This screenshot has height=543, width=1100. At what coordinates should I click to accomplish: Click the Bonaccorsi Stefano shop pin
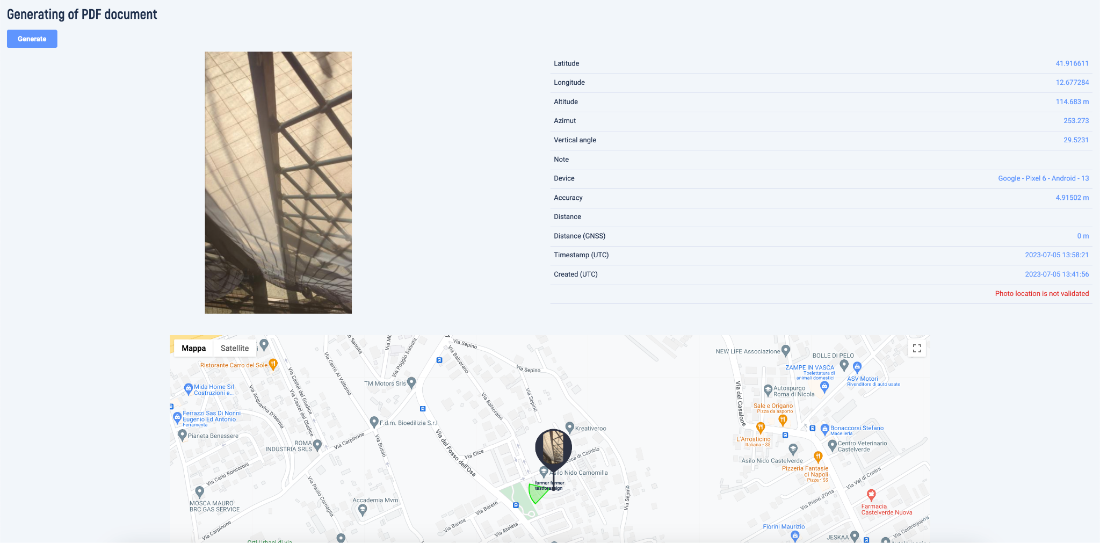824,429
